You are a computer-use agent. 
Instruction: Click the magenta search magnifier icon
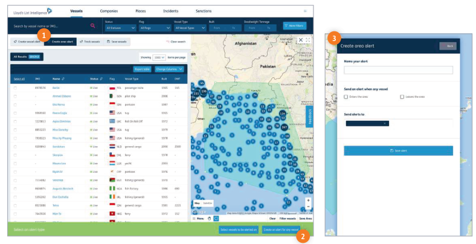coord(92,26)
